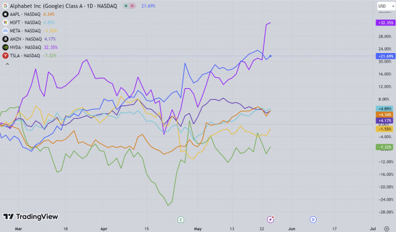Click the +4.34% orange price label
Image resolution: width=396 pixels, height=232 pixels.
[x=385, y=115]
